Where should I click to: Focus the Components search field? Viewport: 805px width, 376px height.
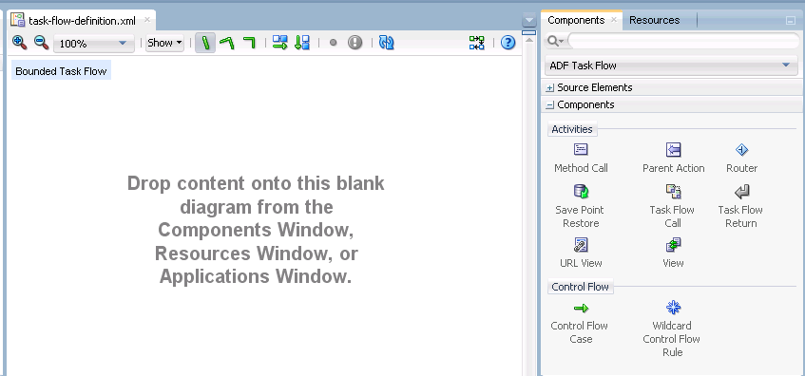pyautogui.click(x=682, y=41)
